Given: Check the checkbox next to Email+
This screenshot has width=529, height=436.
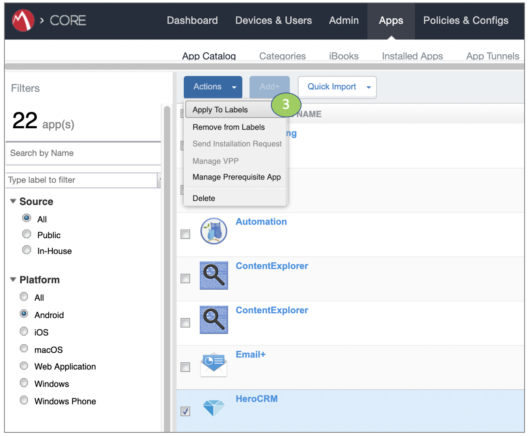Looking at the screenshot, I should 185,367.
